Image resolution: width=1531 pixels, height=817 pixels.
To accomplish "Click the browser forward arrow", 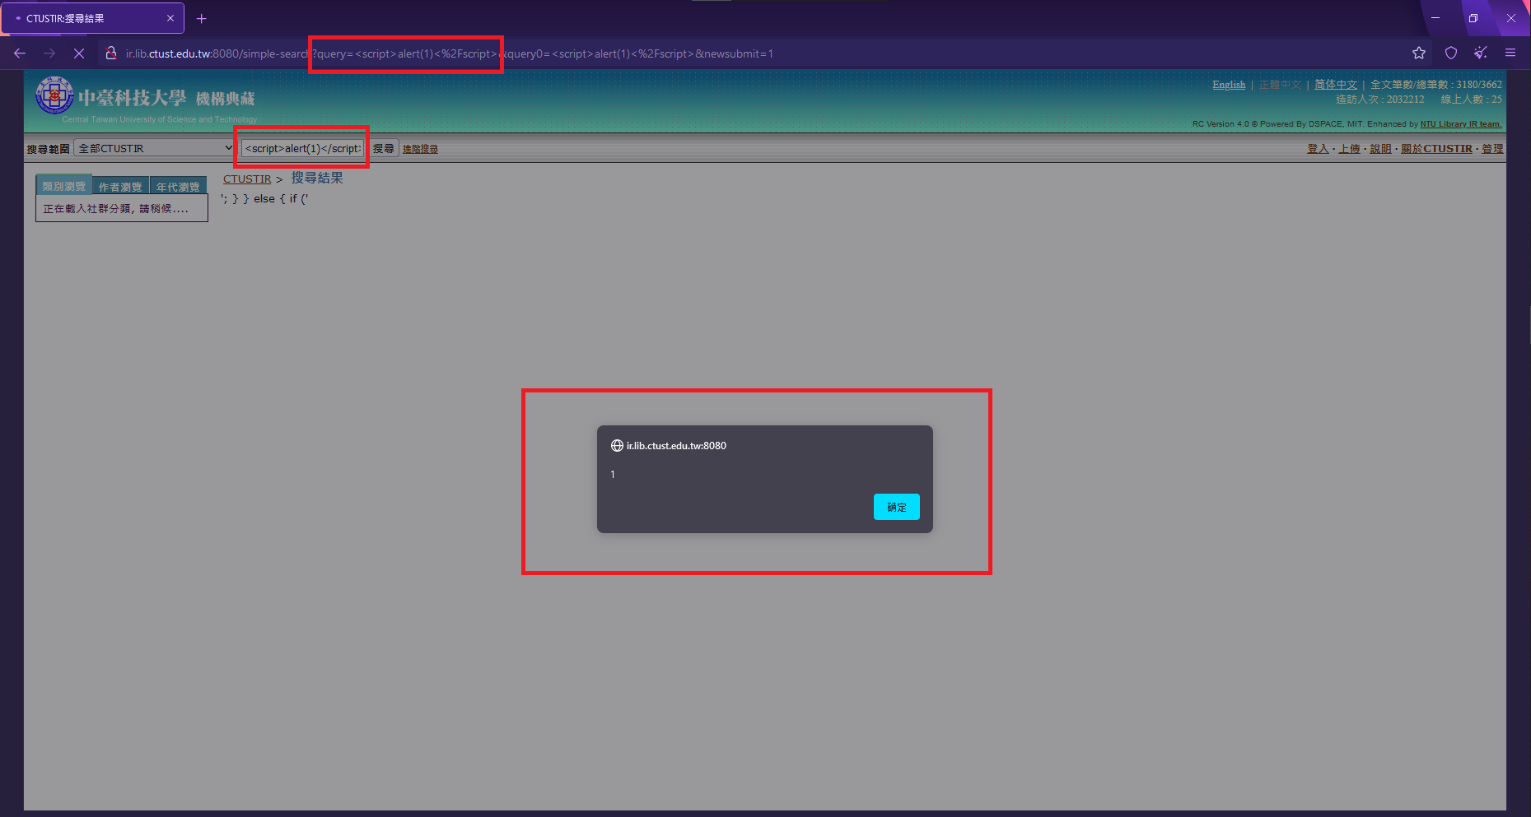I will point(49,53).
